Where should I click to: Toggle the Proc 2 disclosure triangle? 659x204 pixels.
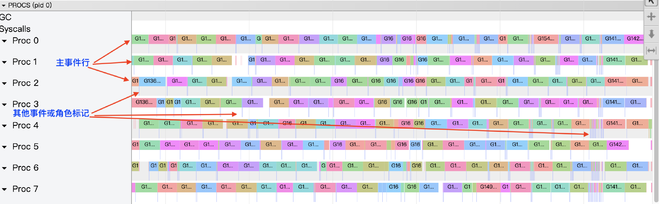tap(4, 84)
